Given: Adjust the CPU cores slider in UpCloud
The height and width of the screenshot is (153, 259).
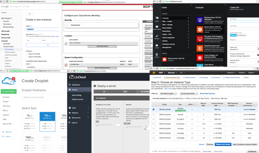Looking at the screenshot, I should 97,125.
